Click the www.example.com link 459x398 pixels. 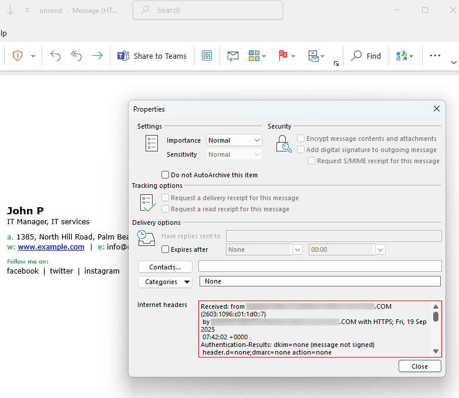tap(51, 247)
